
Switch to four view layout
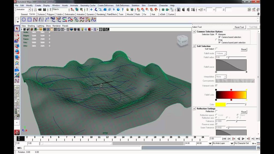pos(17,94)
